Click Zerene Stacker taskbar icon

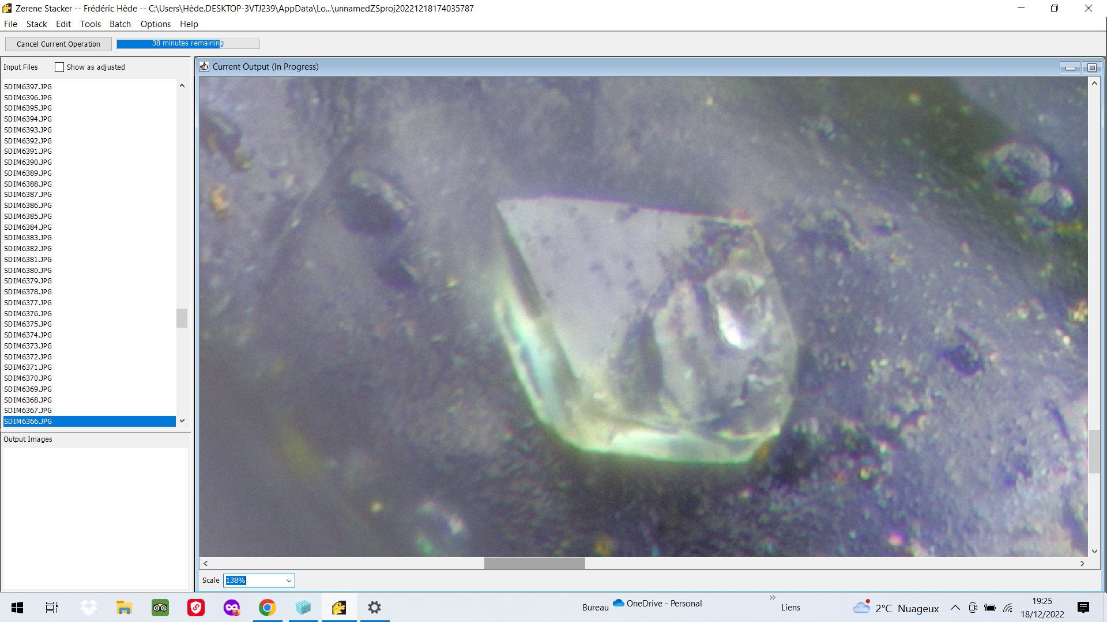pyautogui.click(x=339, y=608)
